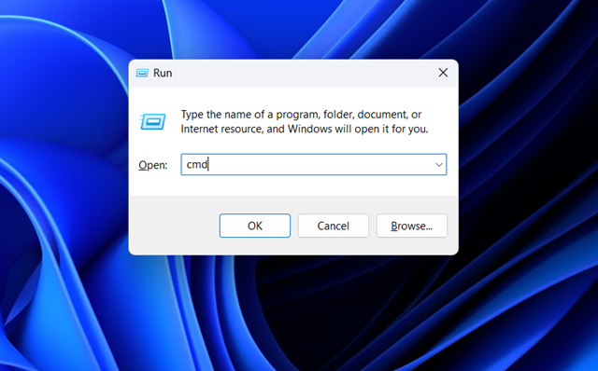
Task: Click the small Run icon in title bar
Action: pyautogui.click(x=142, y=73)
